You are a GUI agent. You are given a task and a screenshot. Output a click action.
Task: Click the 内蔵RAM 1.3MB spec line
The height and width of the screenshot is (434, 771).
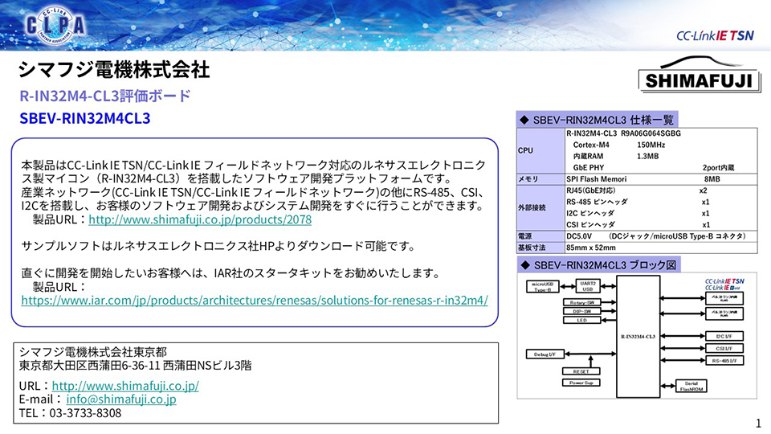click(x=616, y=156)
